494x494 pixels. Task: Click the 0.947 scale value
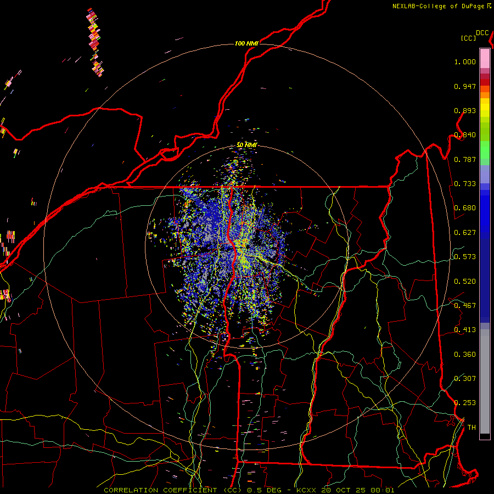[465, 86]
